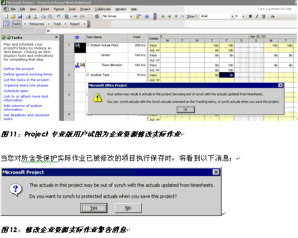Expand the Track guide dropdown

point(66,24)
